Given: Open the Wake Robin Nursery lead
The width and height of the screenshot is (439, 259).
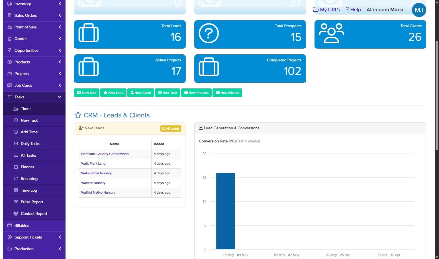Looking at the screenshot, I should (x=96, y=173).
